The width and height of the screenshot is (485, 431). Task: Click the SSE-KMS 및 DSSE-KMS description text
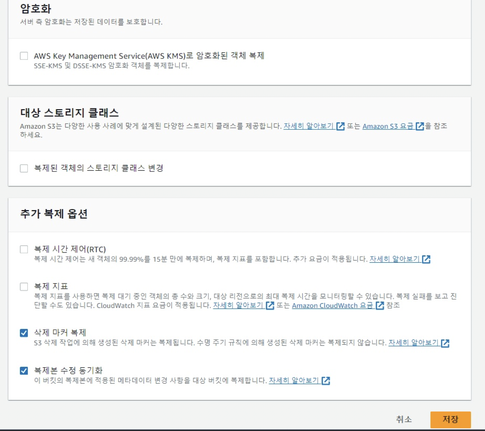pyautogui.click(x=112, y=66)
